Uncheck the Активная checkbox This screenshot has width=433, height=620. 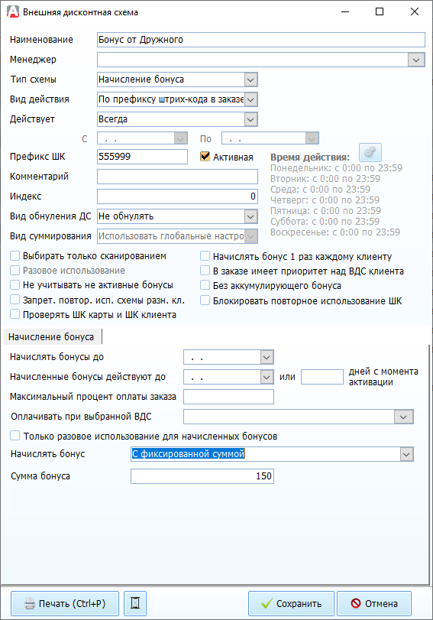[x=205, y=157]
